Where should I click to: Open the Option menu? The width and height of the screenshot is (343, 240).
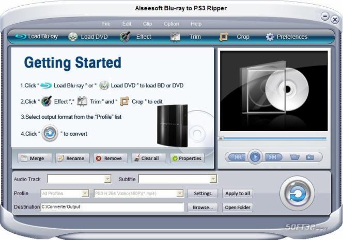click(171, 24)
